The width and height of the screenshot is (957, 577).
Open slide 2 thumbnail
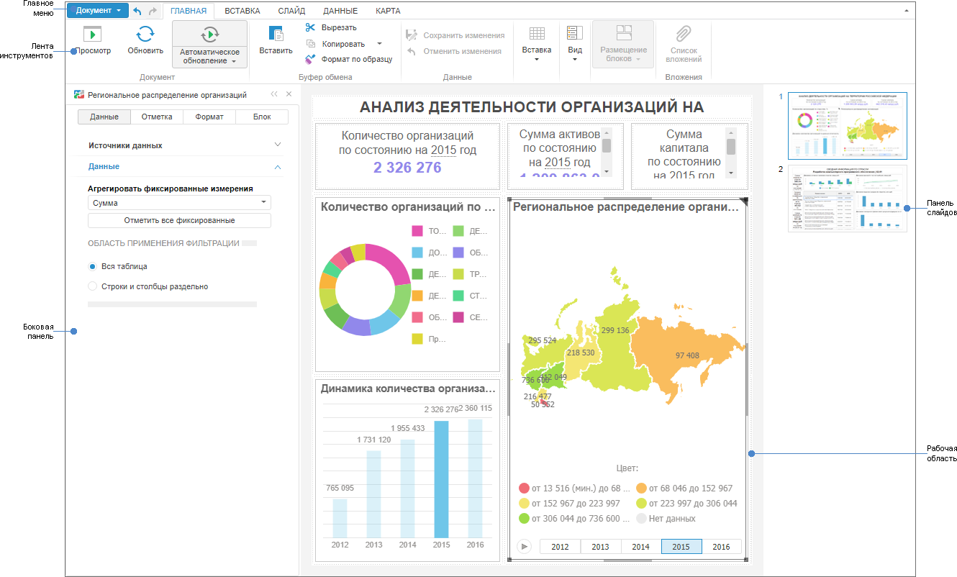click(x=847, y=199)
